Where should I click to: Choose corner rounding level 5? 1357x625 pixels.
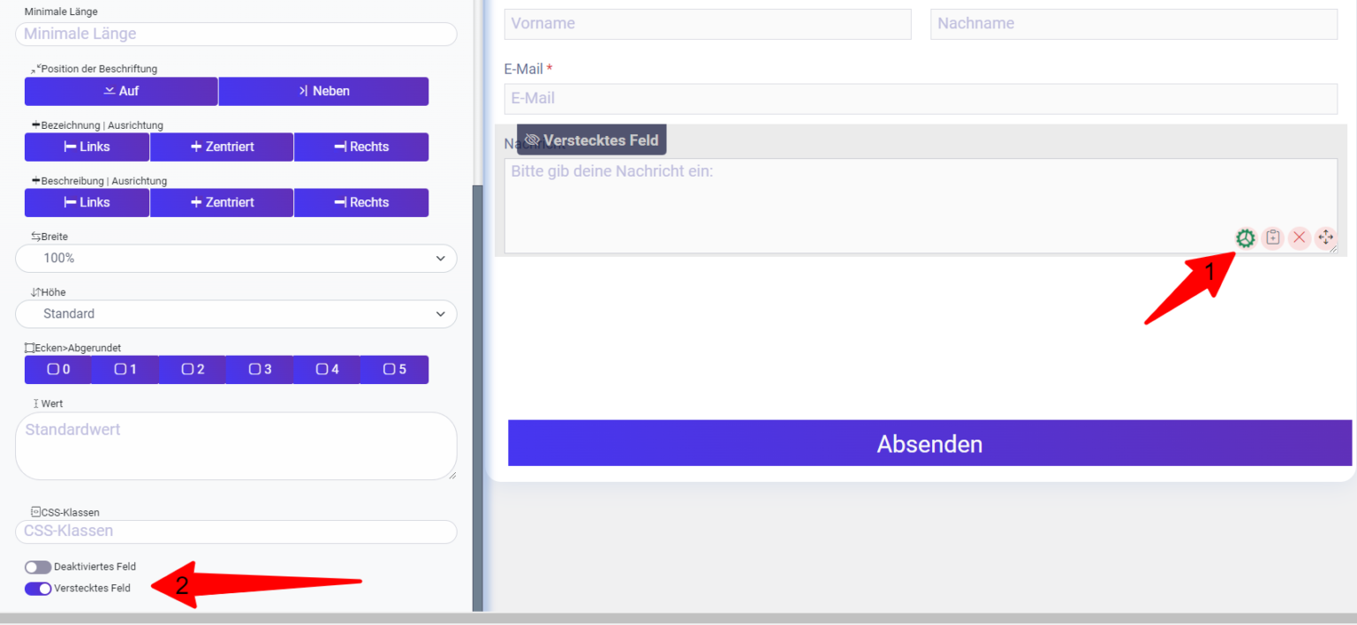click(x=394, y=369)
